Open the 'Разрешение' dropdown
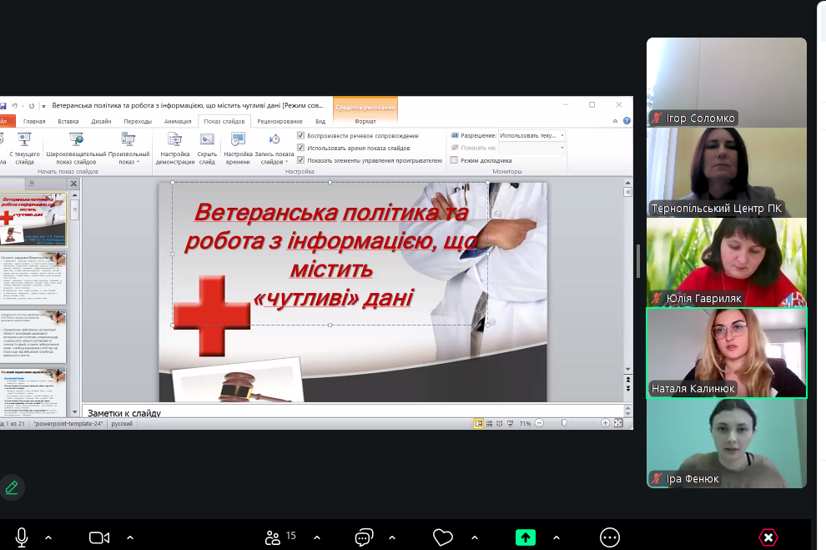 531,135
